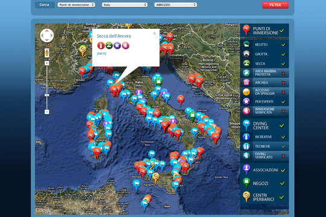Click the zoom in plus button on map
This screenshot has width=326, height=217.
click(x=46, y=63)
